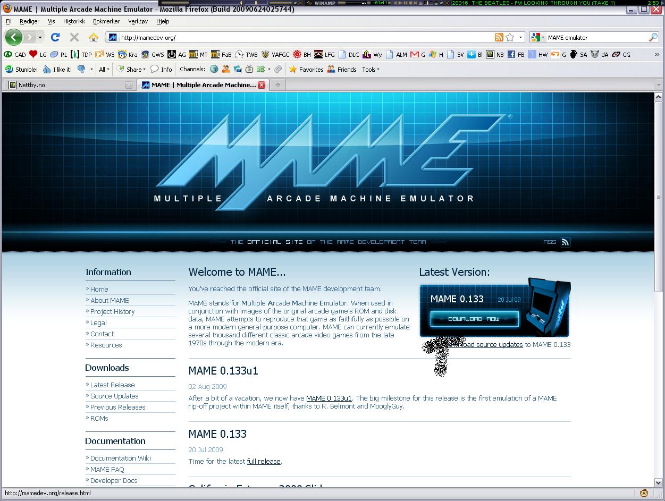Go back with the green back arrow
The height and width of the screenshot is (501, 665).
14,37
